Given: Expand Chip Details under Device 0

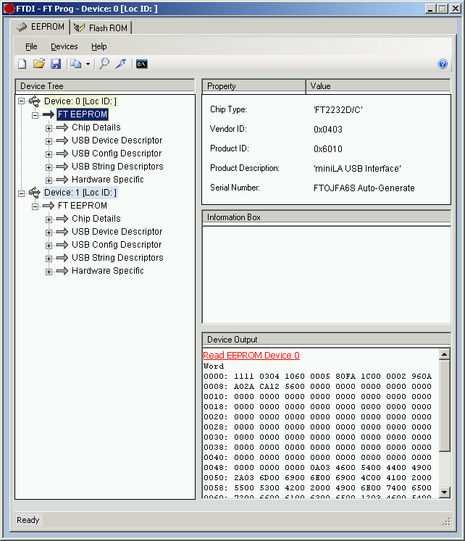Looking at the screenshot, I should tap(49, 128).
